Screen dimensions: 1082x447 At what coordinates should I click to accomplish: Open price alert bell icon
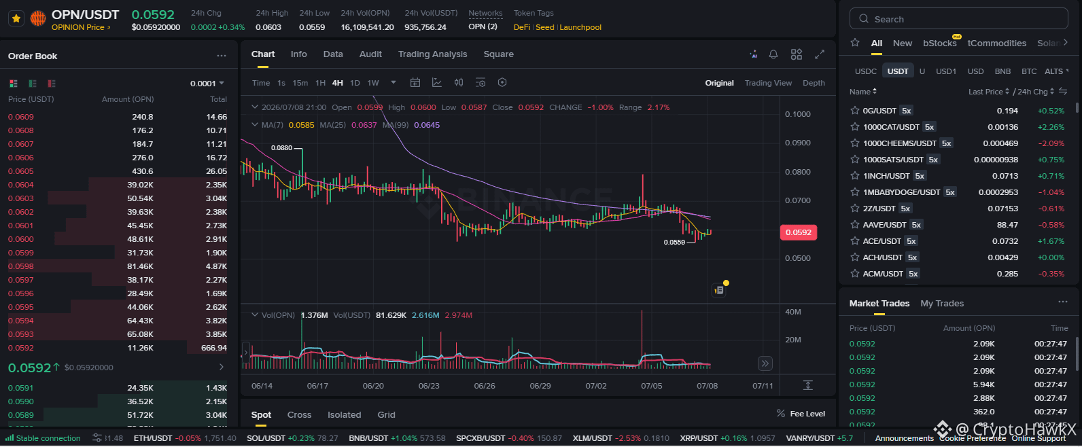point(773,54)
